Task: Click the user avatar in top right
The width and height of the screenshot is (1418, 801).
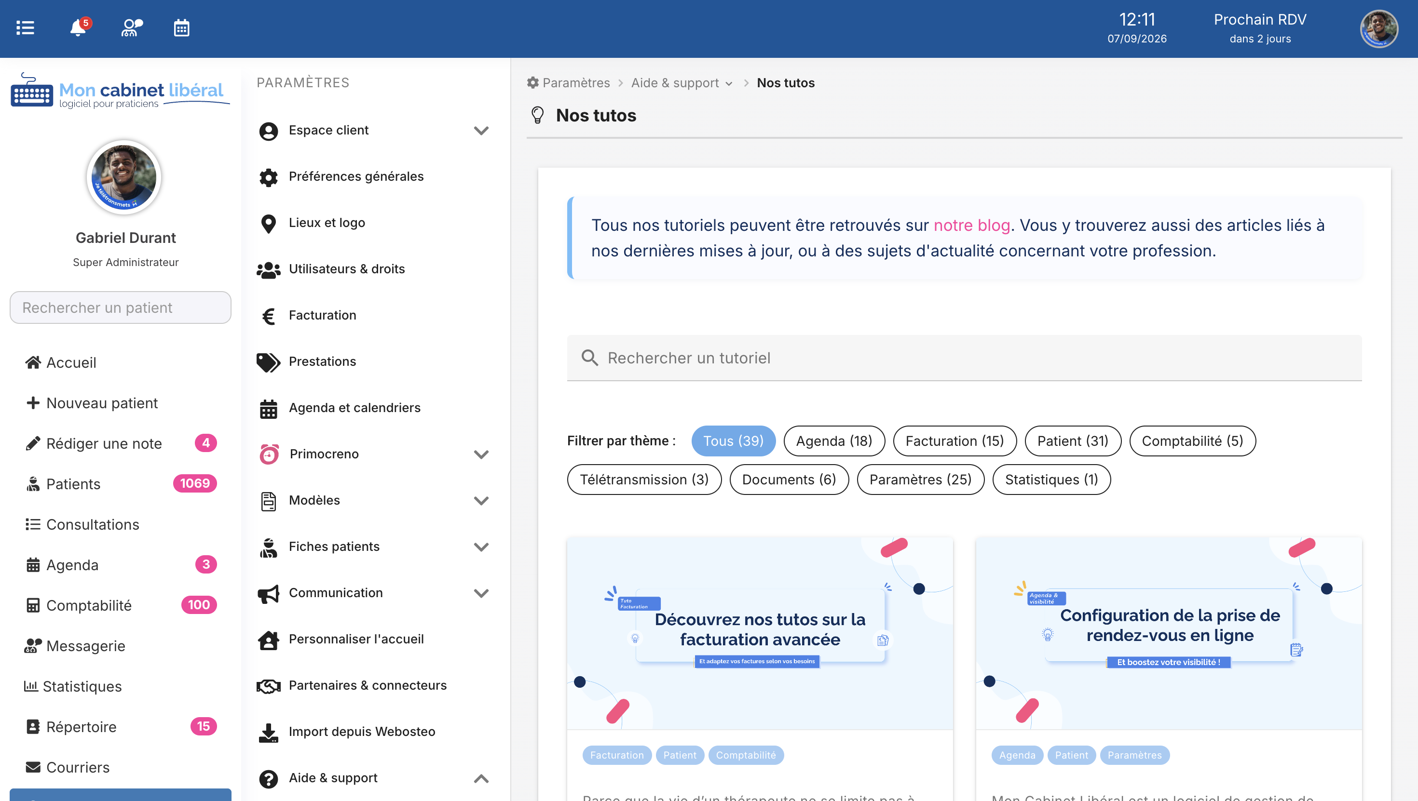Action: 1378,28
